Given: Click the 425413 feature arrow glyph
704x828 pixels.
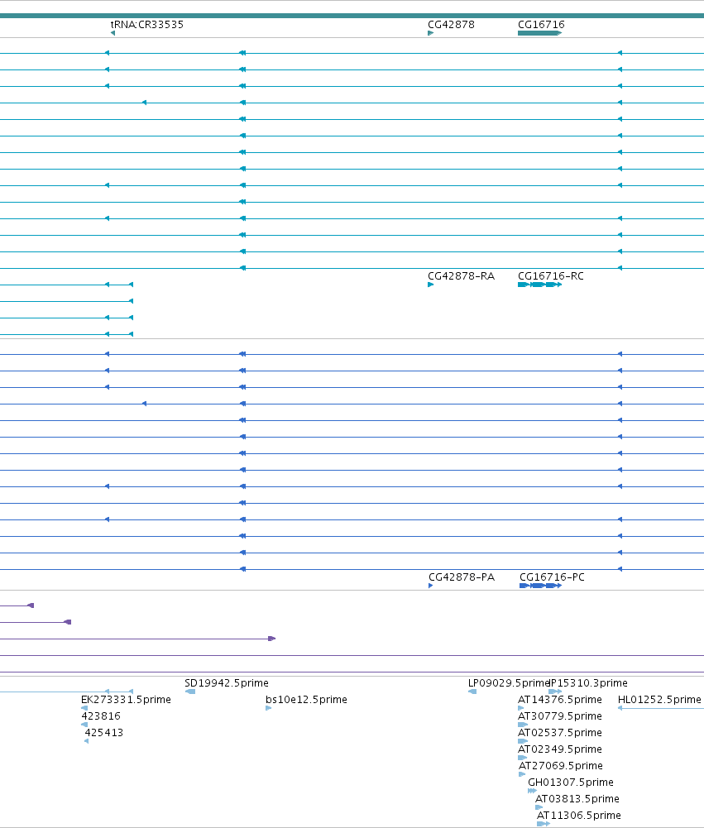Looking at the screenshot, I should click(x=87, y=741).
